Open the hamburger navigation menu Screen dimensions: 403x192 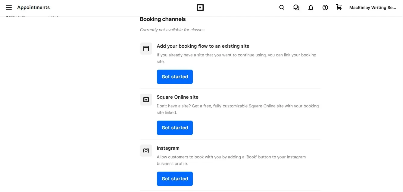click(x=9, y=7)
